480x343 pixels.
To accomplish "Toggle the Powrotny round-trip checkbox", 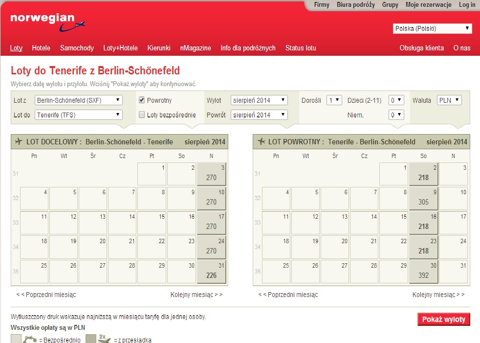I will [x=141, y=100].
